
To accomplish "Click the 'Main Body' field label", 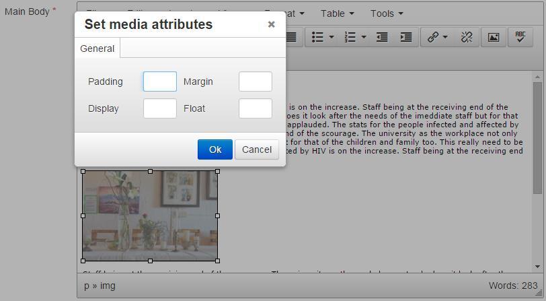I will pos(27,11).
